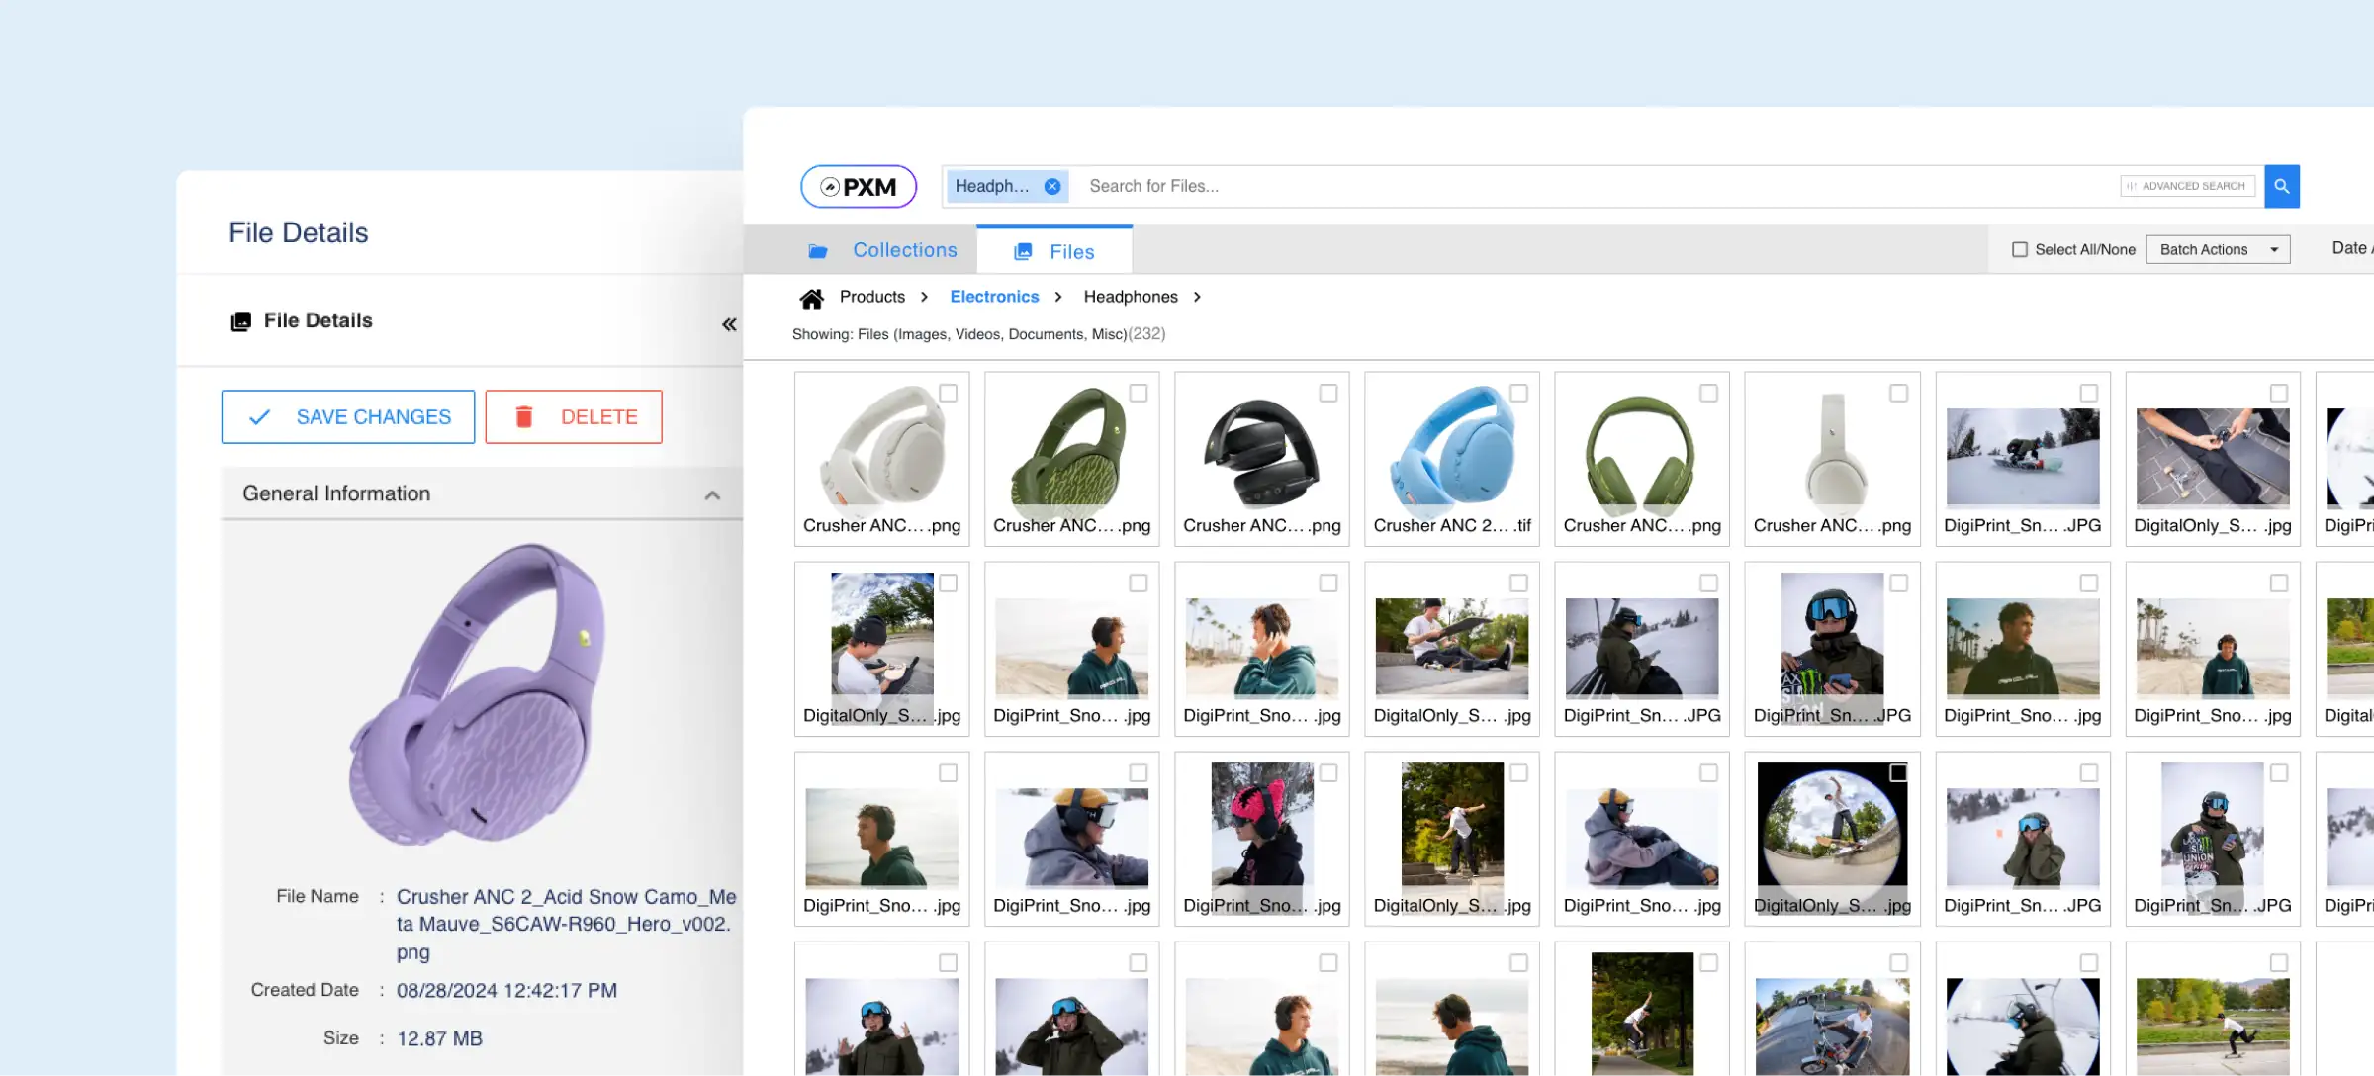Collapse the General Information section

click(x=712, y=494)
